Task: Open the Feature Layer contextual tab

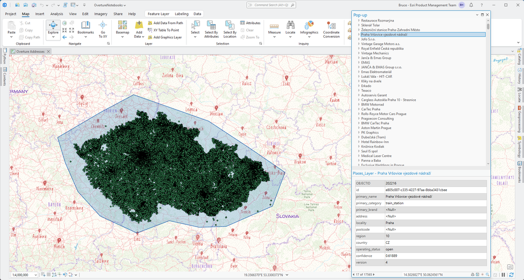Action: click(x=158, y=14)
